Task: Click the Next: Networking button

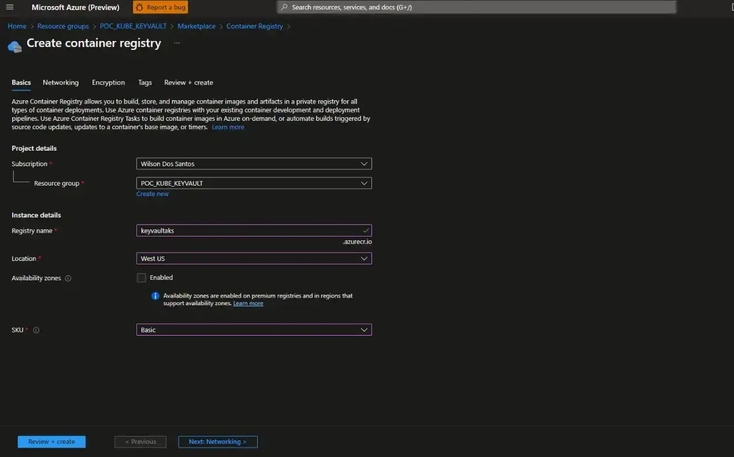Action: tap(218, 441)
